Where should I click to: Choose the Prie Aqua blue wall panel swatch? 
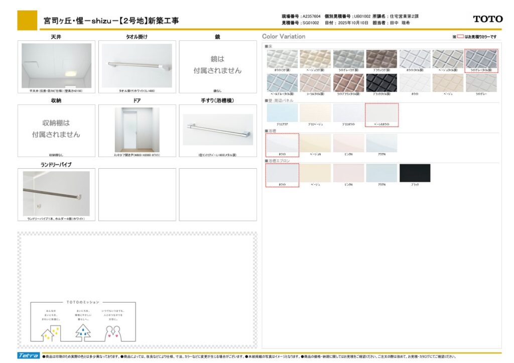pyautogui.click(x=282, y=112)
